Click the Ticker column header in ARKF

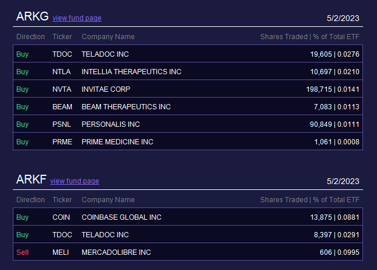click(x=62, y=200)
